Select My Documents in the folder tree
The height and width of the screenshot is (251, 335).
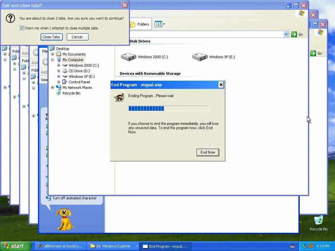(x=74, y=54)
